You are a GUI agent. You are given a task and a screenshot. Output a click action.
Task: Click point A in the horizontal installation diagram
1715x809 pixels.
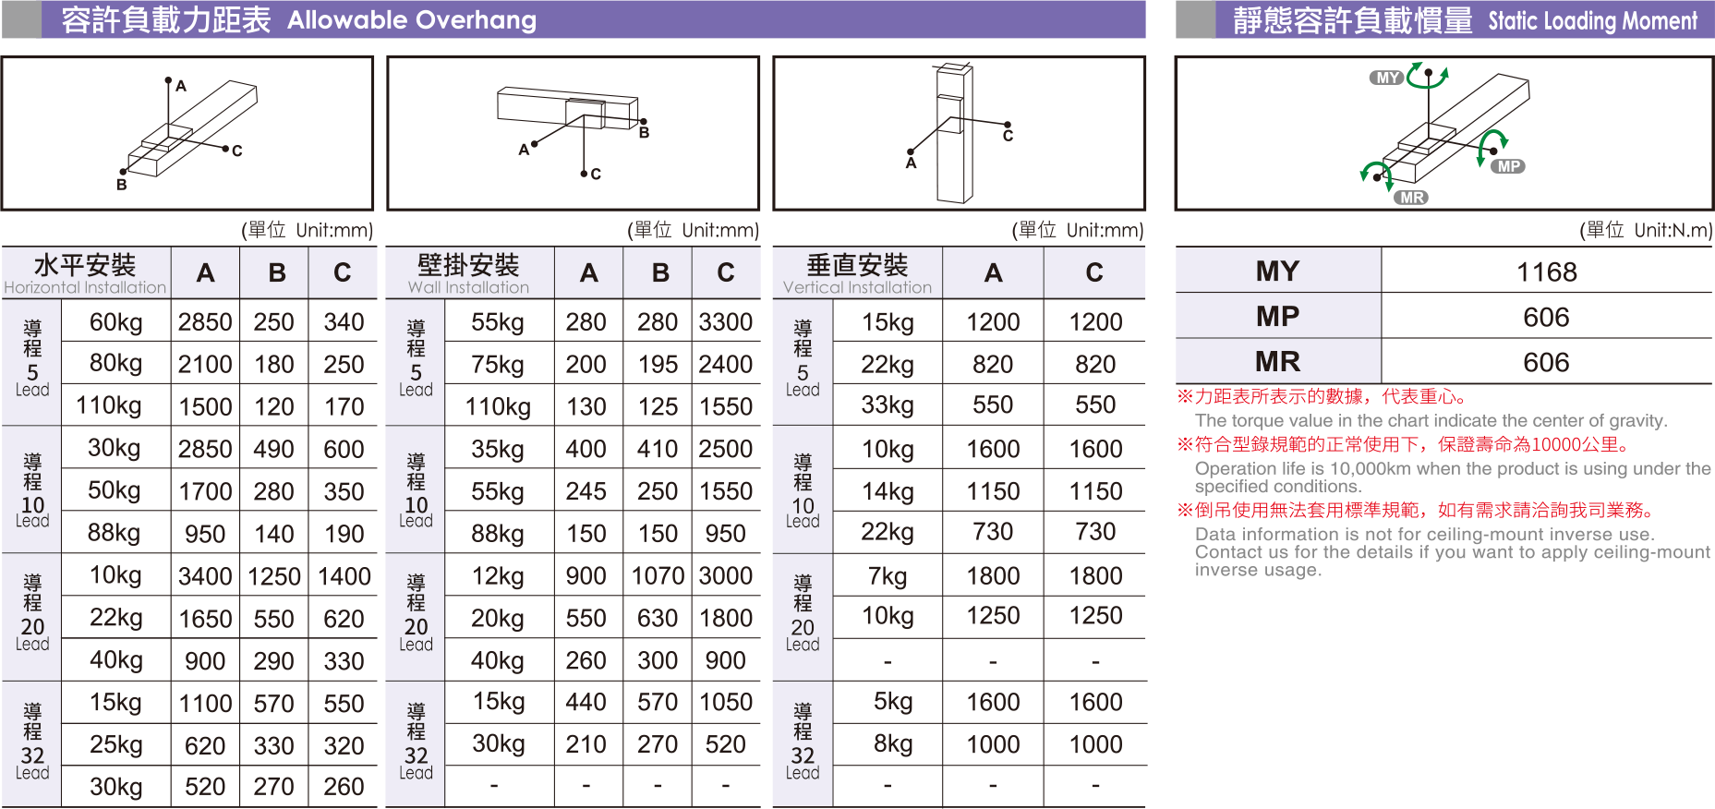point(168,81)
